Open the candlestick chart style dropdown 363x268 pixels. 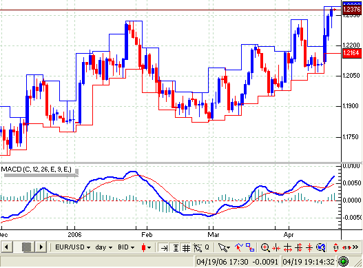tap(146, 247)
